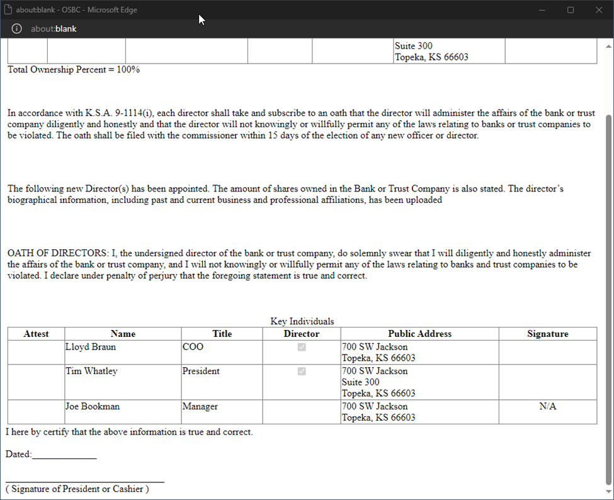Screen dimensions: 614x500
Task: Click the name Joe Bookman in table
Action: 92,407
